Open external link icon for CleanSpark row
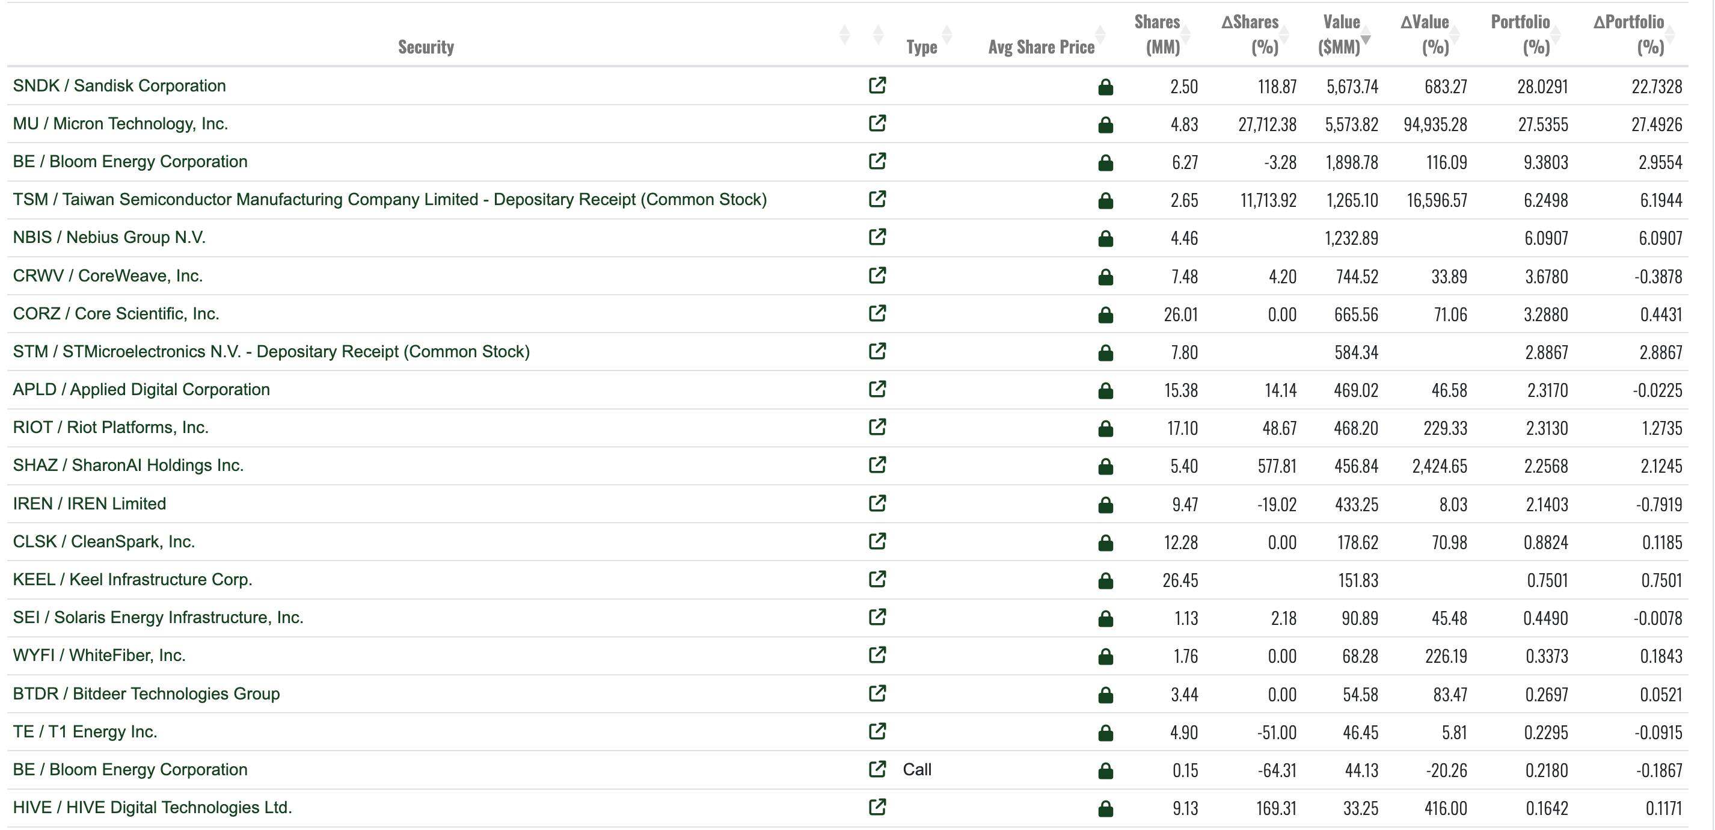The height and width of the screenshot is (830, 1715). pyautogui.click(x=877, y=541)
